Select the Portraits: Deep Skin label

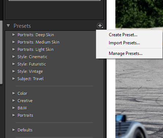pyautogui.click(x=36, y=35)
